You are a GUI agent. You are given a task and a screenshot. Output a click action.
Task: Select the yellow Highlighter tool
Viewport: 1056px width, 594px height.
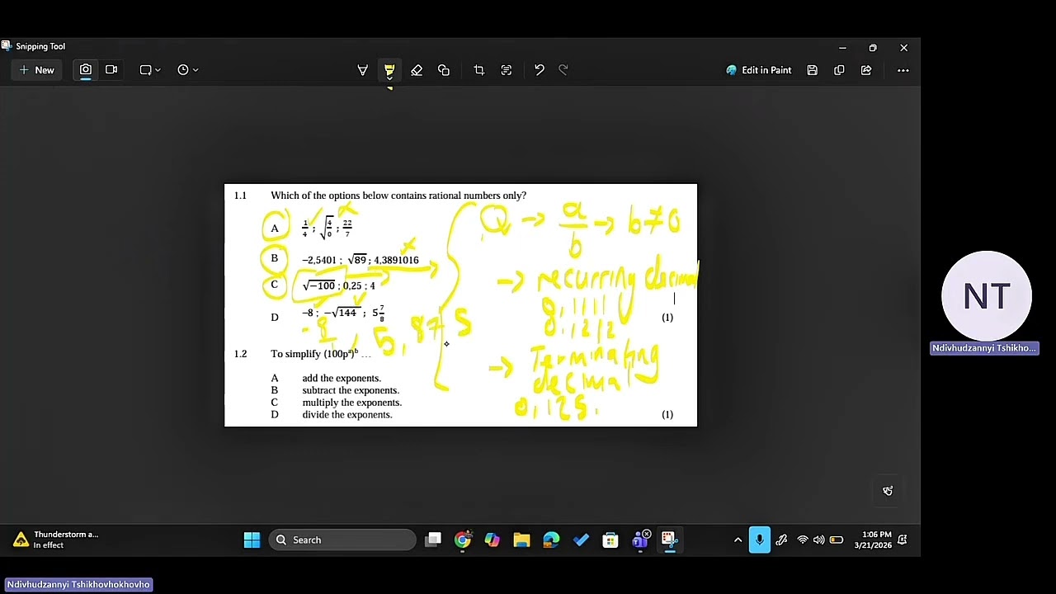(389, 68)
